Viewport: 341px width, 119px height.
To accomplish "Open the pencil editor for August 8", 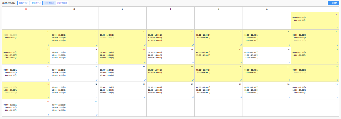I will [x=337, y=45].
